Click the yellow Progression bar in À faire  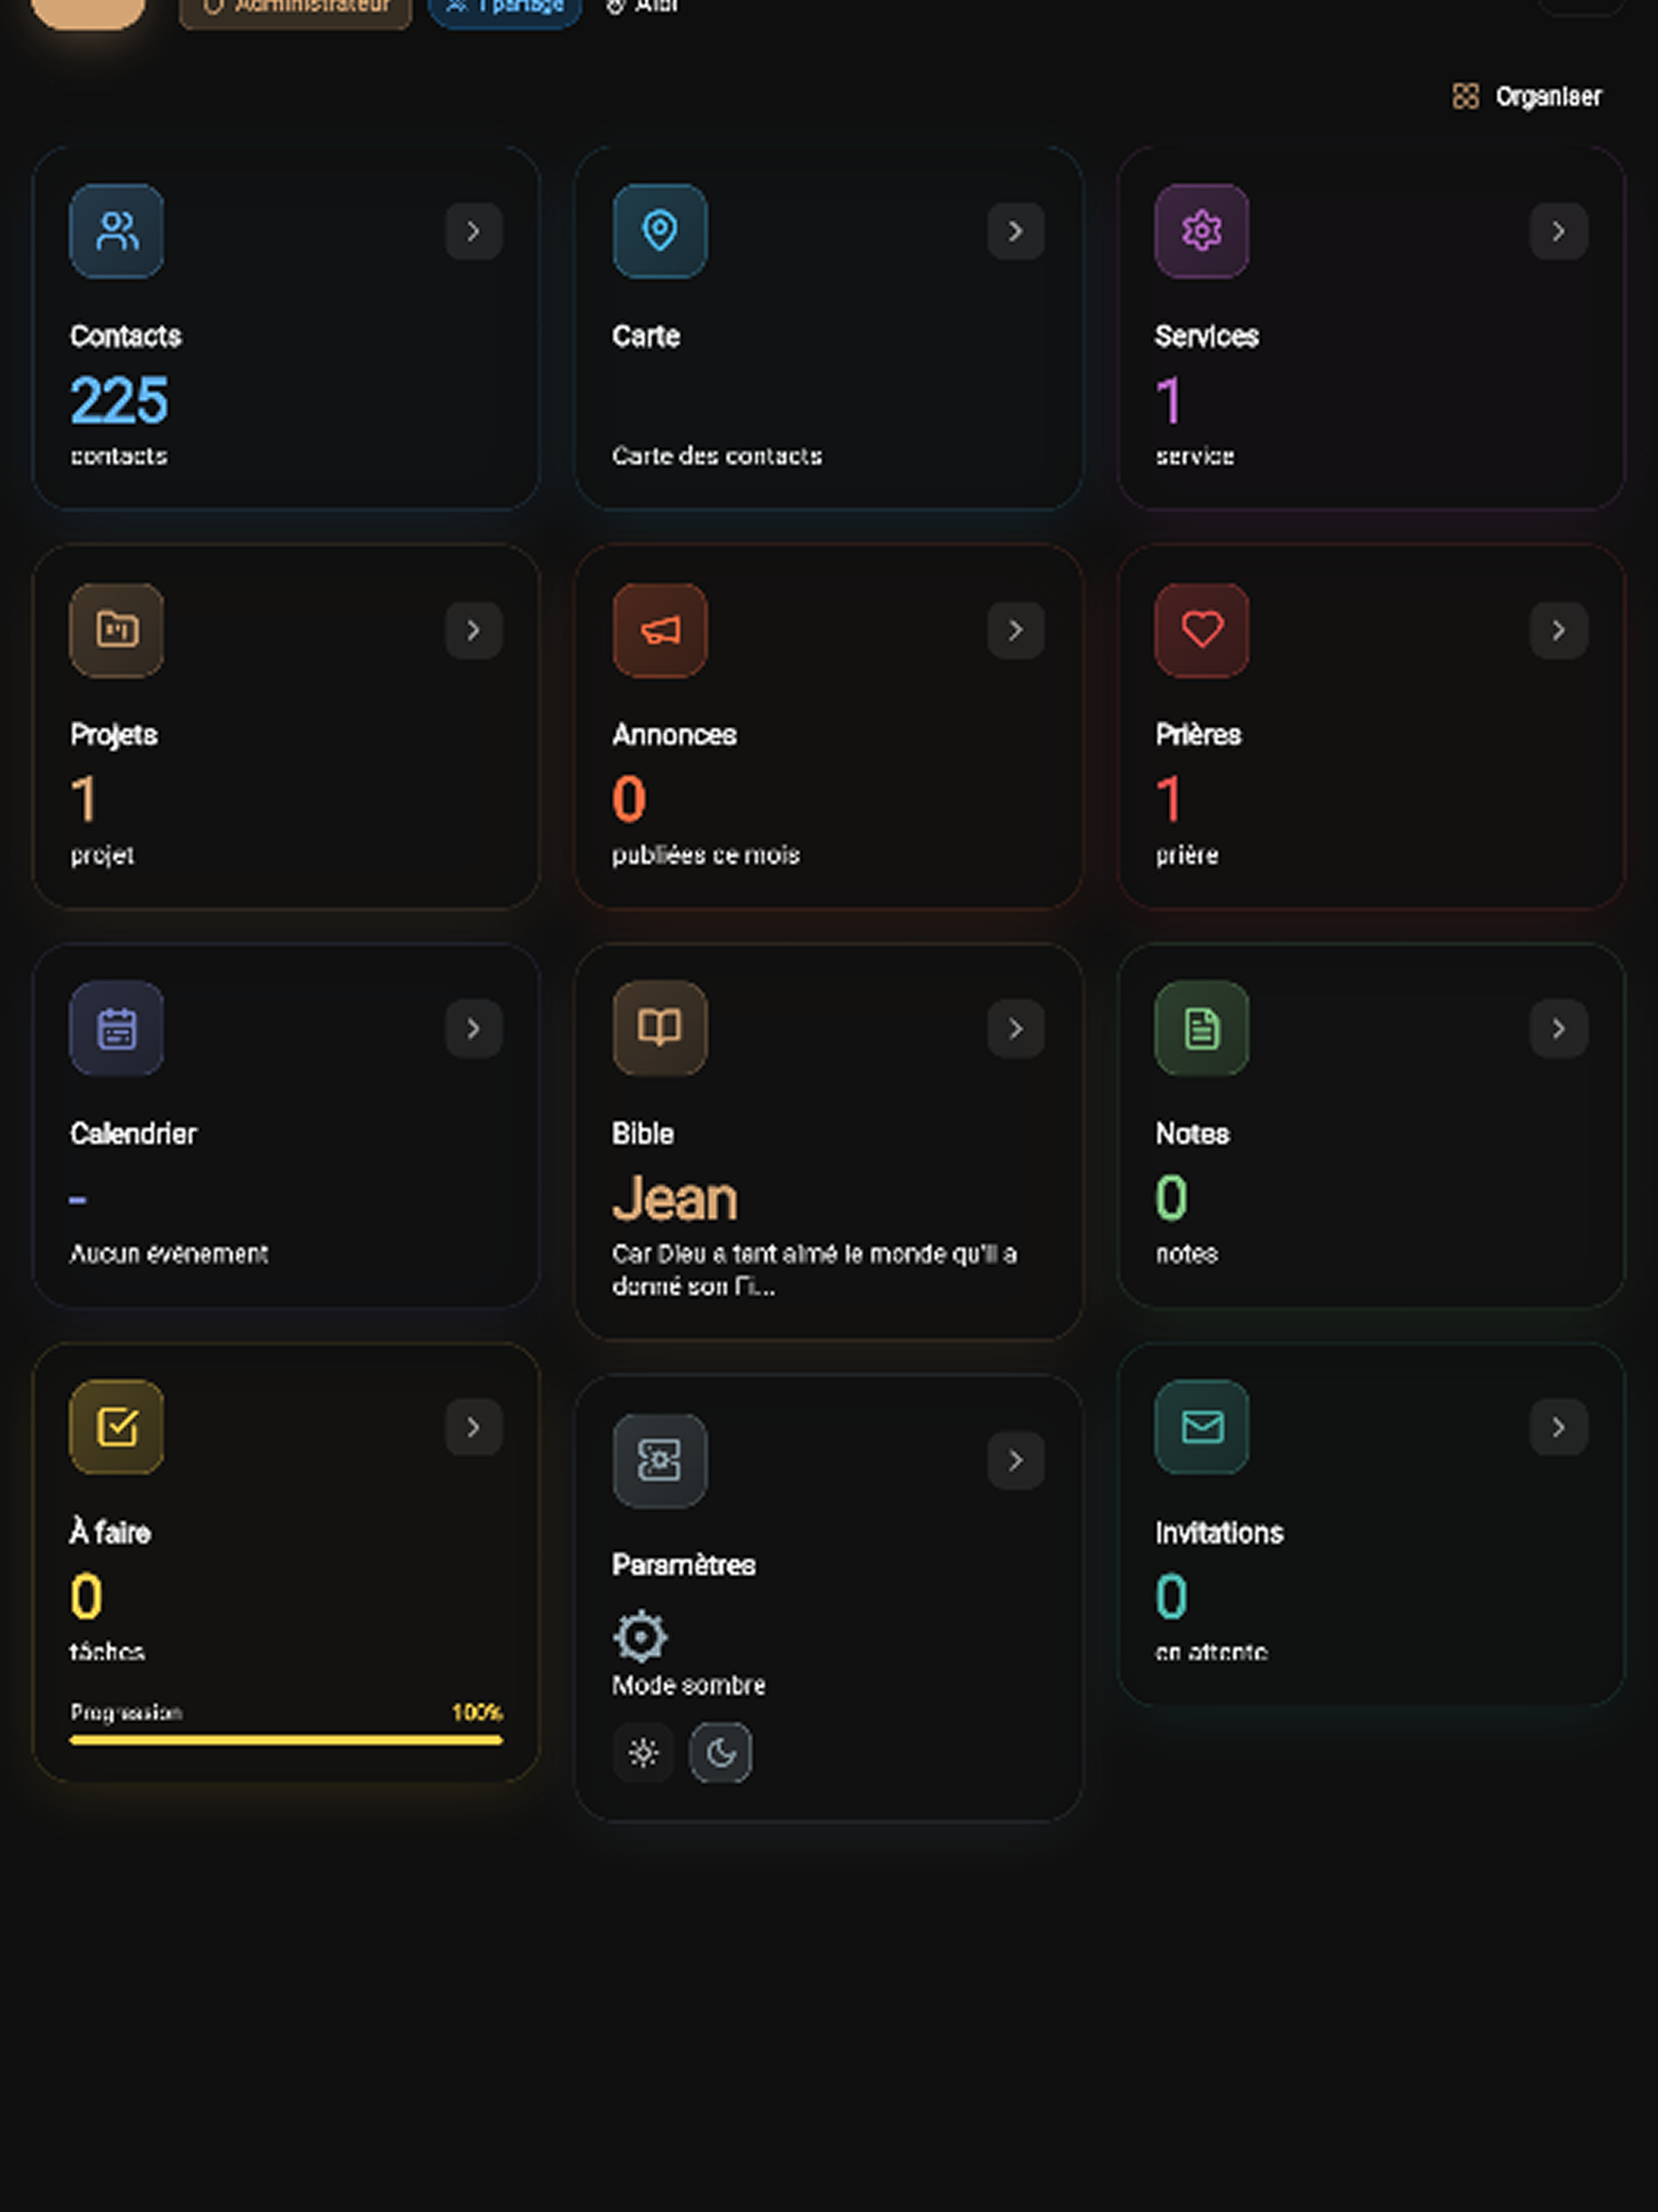pos(286,1740)
